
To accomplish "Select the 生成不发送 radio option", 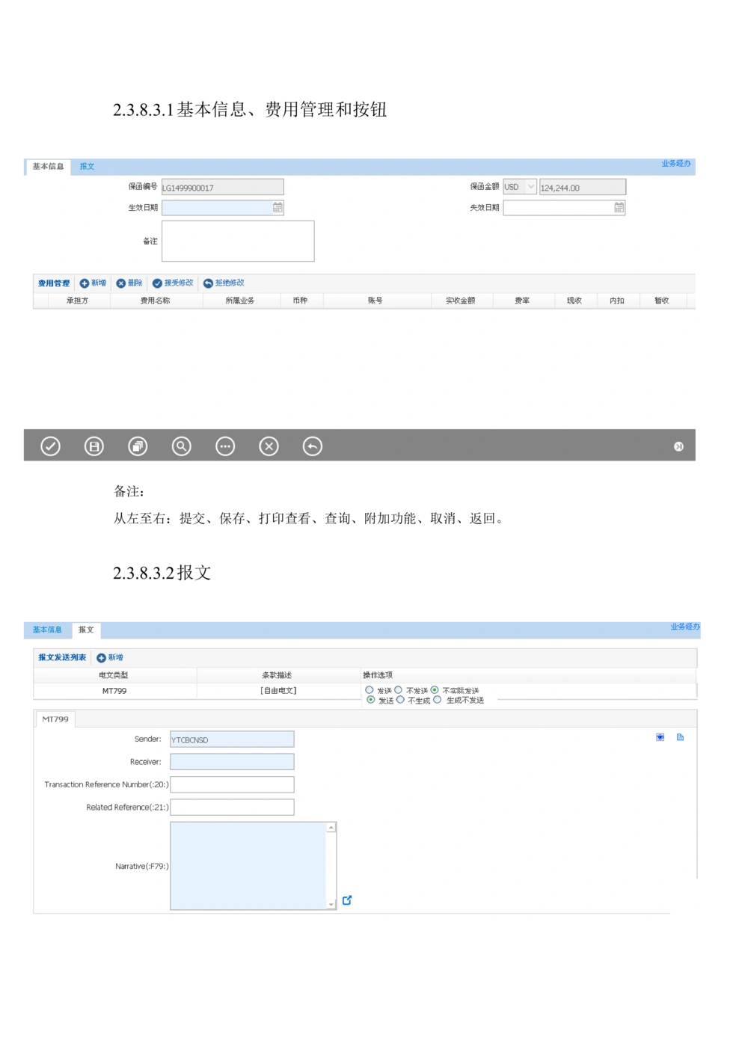I will click(438, 700).
